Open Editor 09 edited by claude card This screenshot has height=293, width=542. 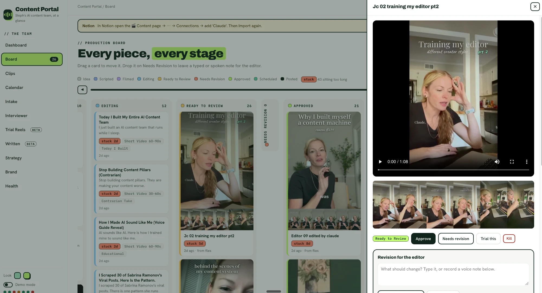point(324,184)
